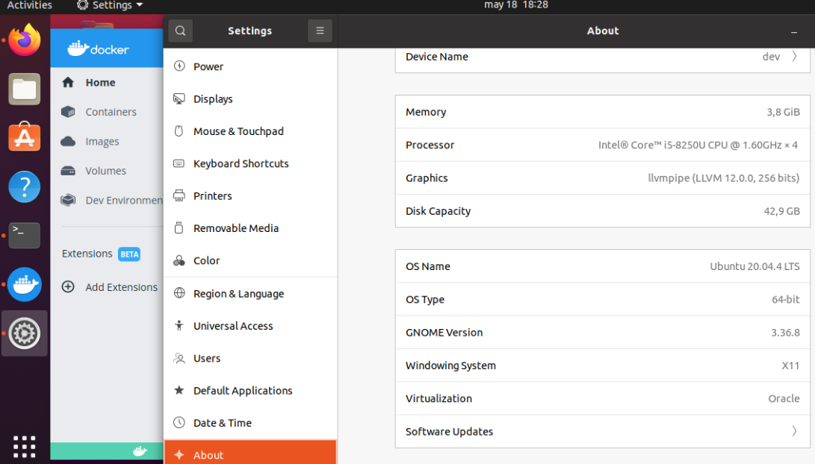Open Dev Environments in Docker sidebar
The height and width of the screenshot is (464, 815).
pos(124,201)
